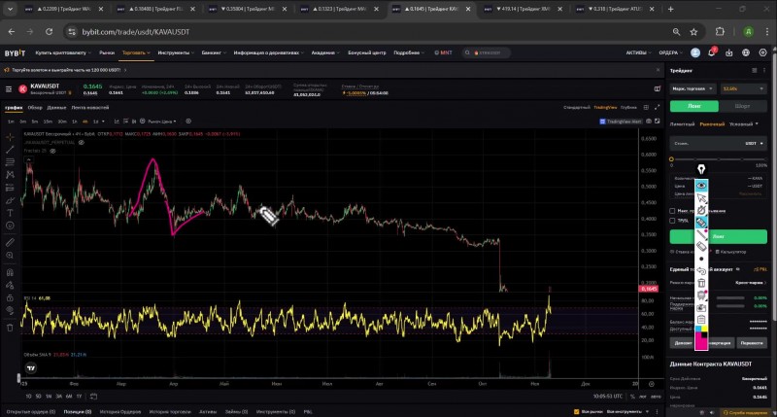Enable the TP/SL checkbox
The width and height of the screenshot is (777, 417).
[673, 221]
